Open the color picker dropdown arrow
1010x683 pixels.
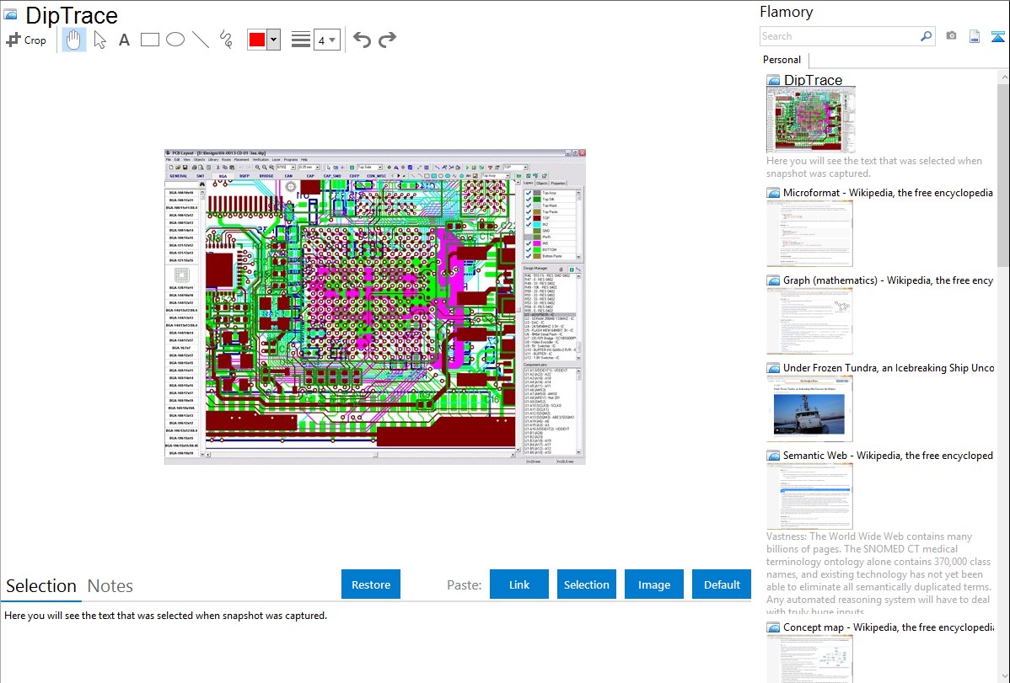(274, 40)
